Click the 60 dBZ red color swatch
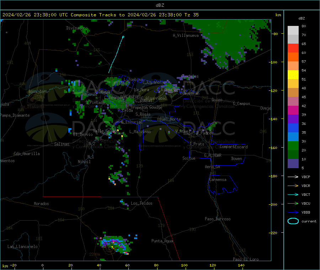 [x=293, y=48]
